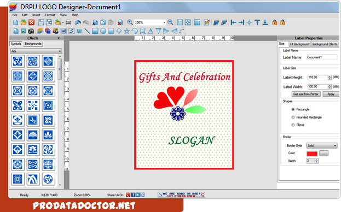Click the open padlock Unlock icon

pyautogui.click(x=282, y=22)
